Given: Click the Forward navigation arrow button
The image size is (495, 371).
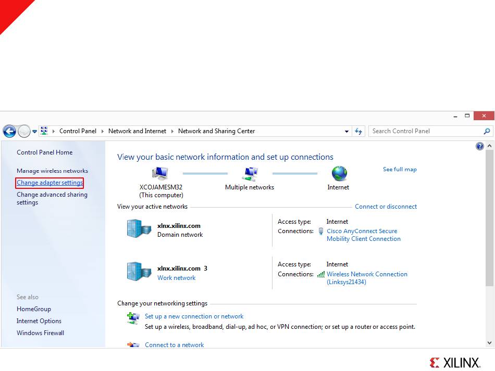Looking at the screenshot, I should click(x=24, y=131).
